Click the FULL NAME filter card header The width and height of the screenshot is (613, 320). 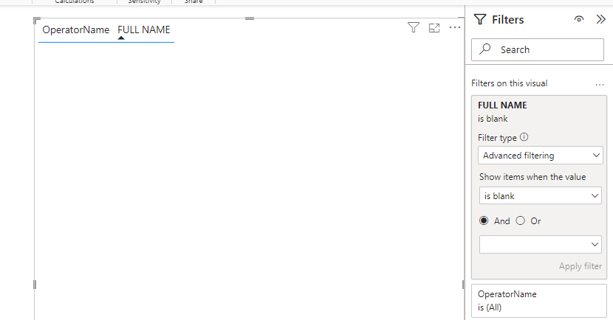502,105
